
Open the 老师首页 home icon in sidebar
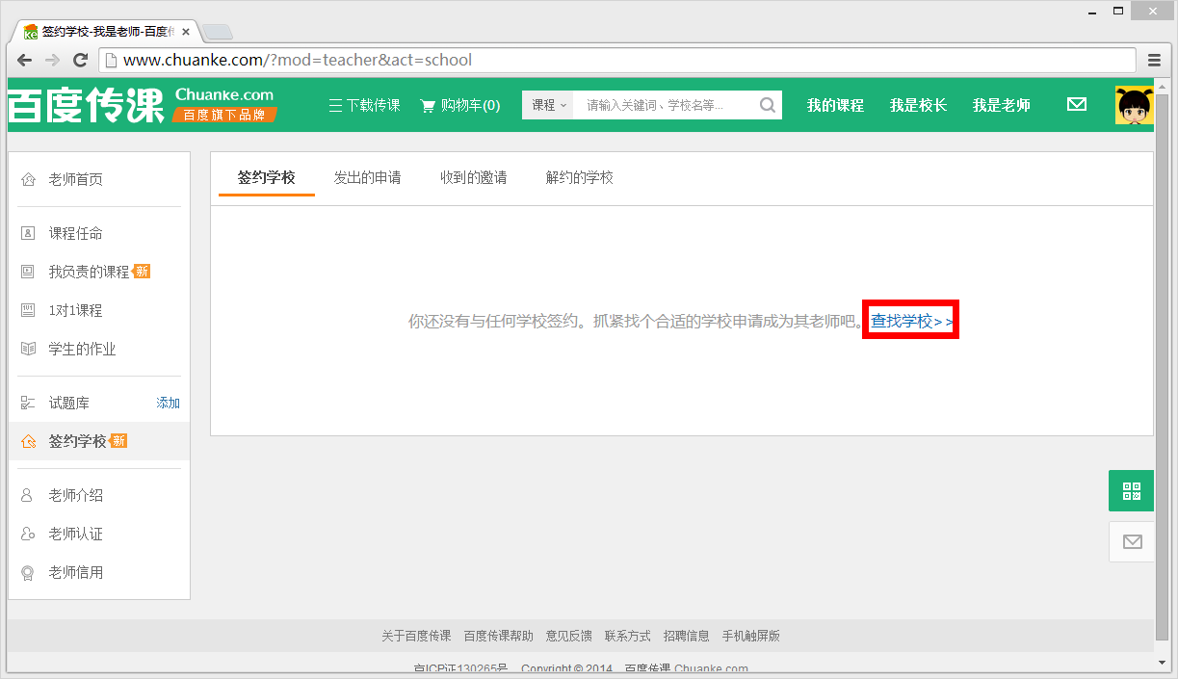click(x=29, y=178)
